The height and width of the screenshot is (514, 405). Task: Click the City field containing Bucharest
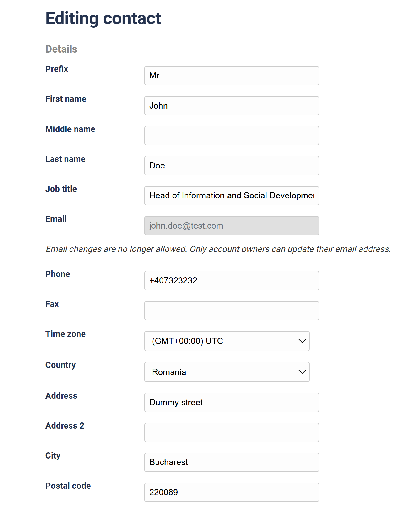[232, 462]
